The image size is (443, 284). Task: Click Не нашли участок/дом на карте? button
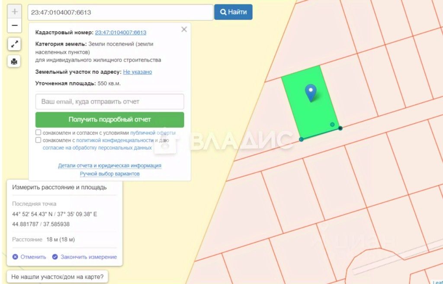(58, 277)
